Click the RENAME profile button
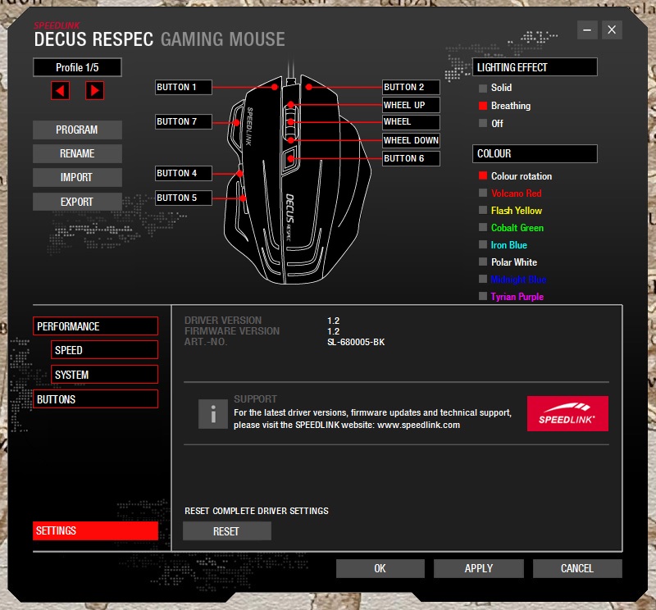Screen dimensions: 656x610 click(77, 153)
